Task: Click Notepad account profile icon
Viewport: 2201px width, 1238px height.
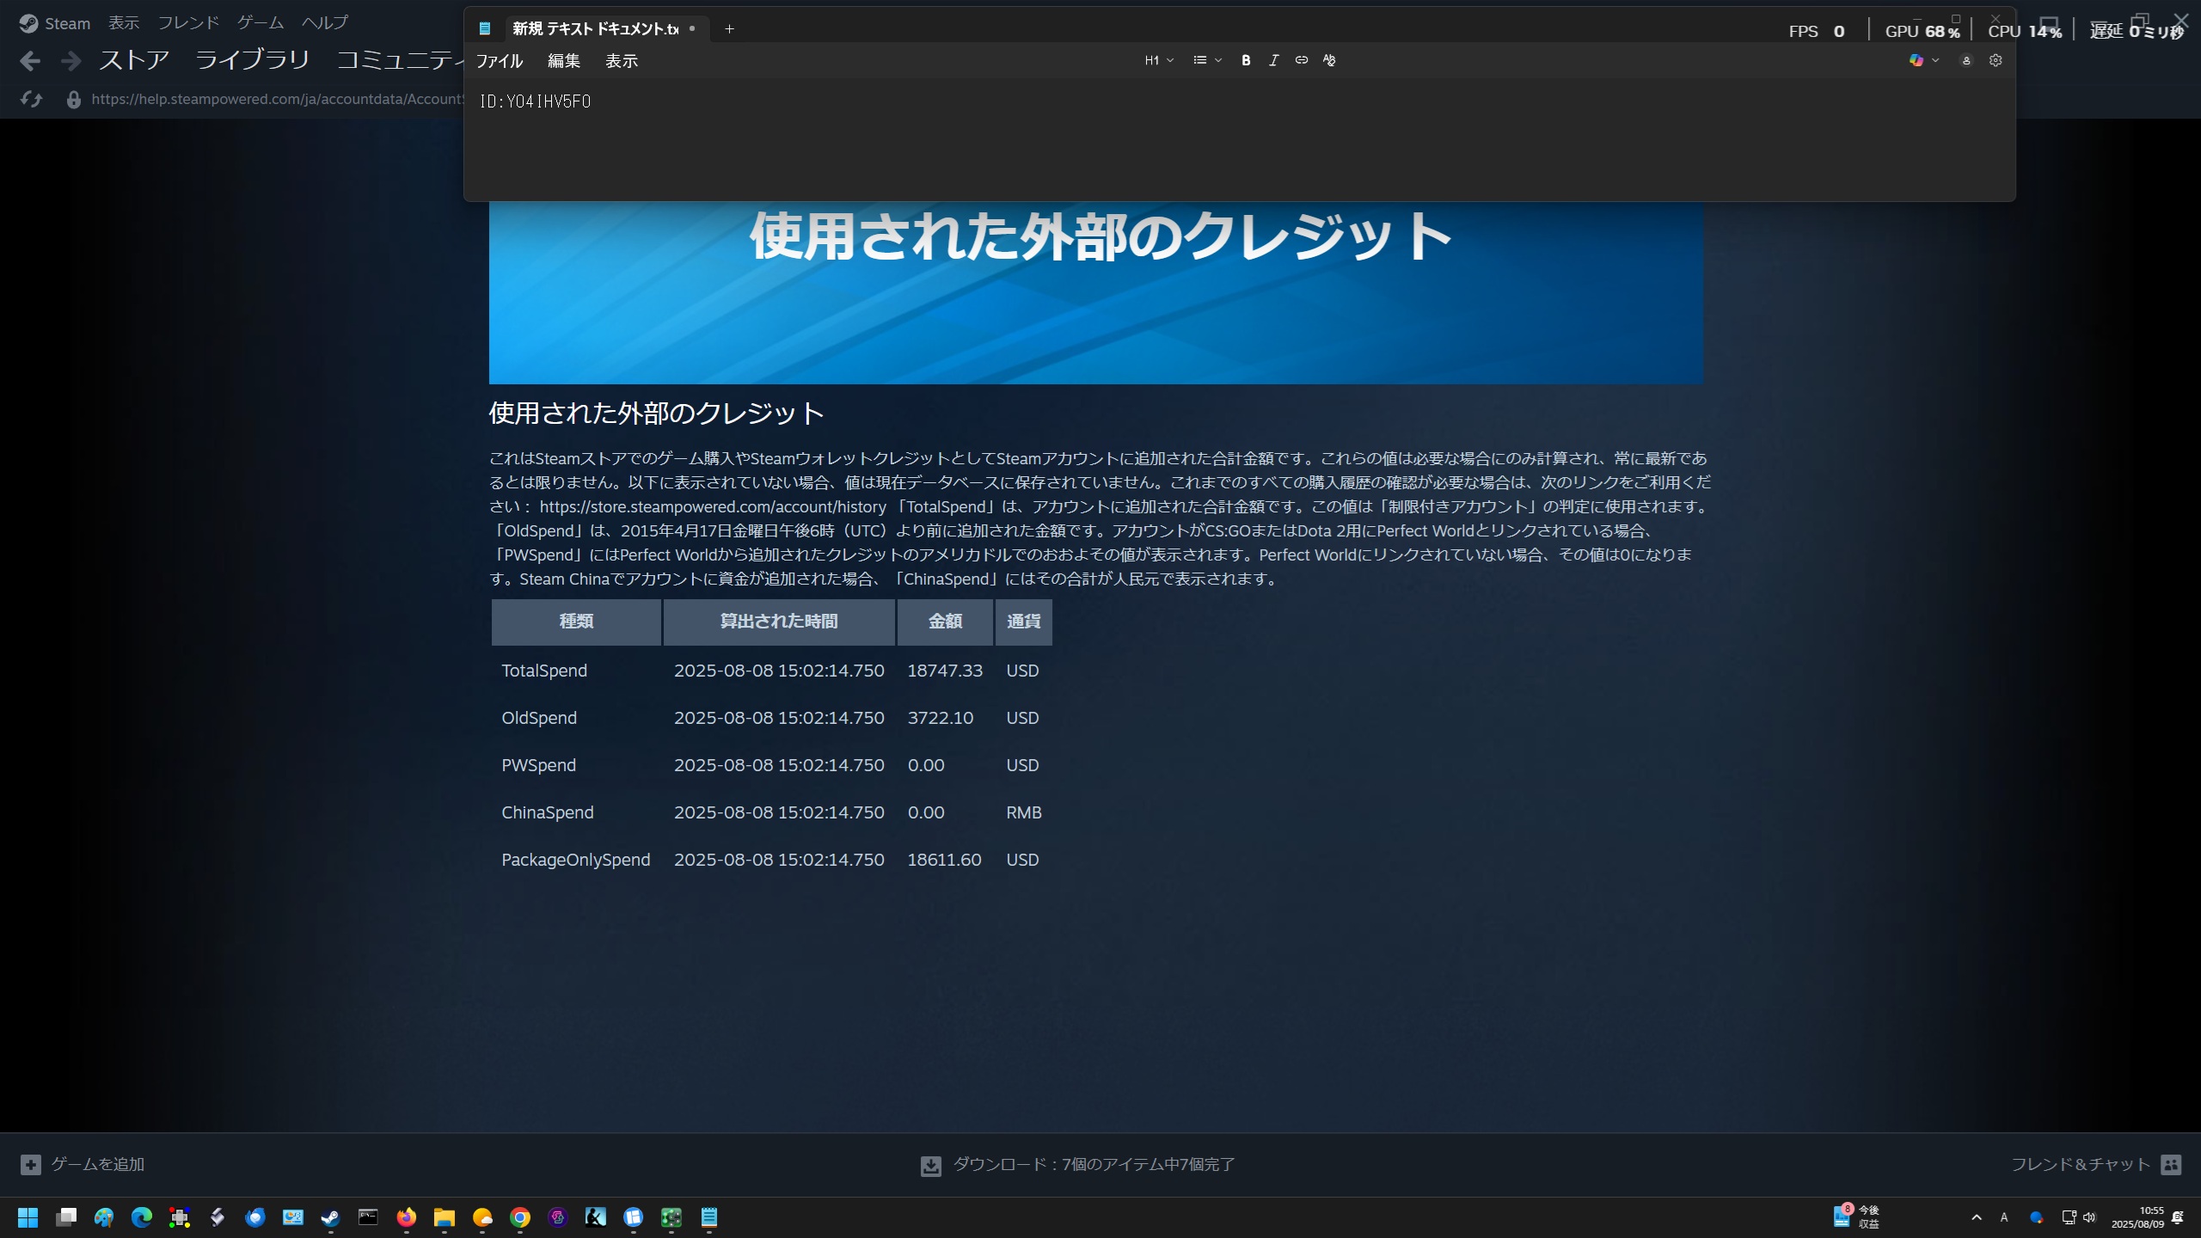Action: coord(1966,60)
